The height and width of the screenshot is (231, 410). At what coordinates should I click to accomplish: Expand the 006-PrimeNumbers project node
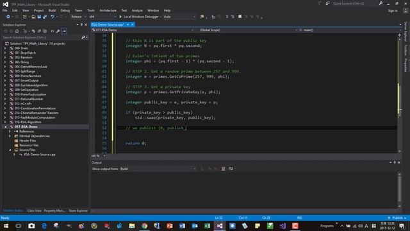tap(5, 76)
